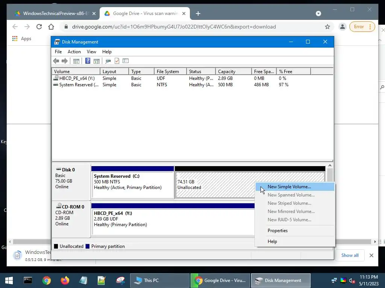Select the System Reserved (C:) partition block
Image resolution: width=385 pixels, height=288 pixels.
point(133,184)
